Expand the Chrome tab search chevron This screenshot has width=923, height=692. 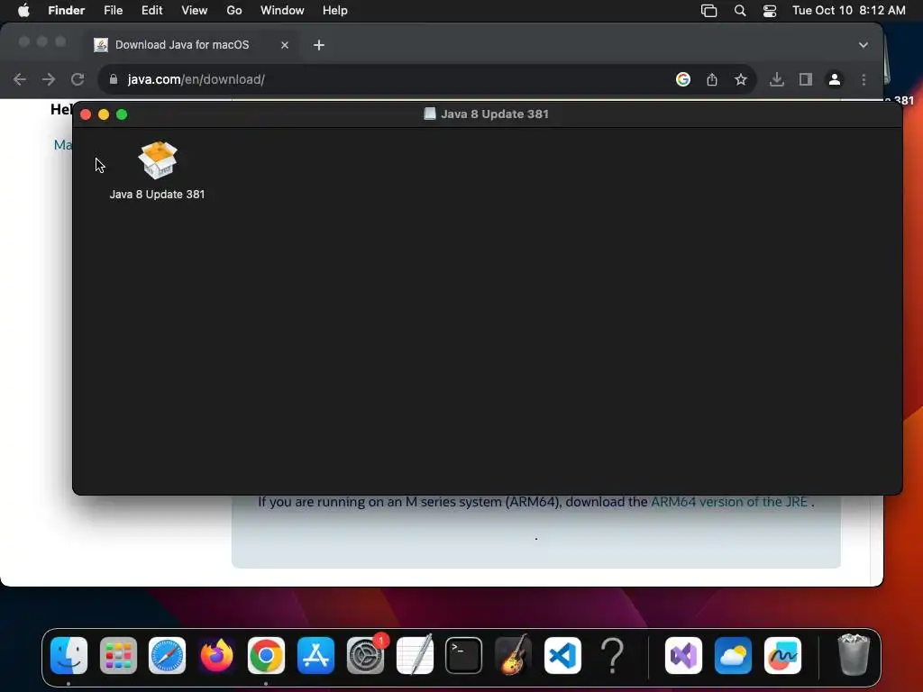[863, 45]
